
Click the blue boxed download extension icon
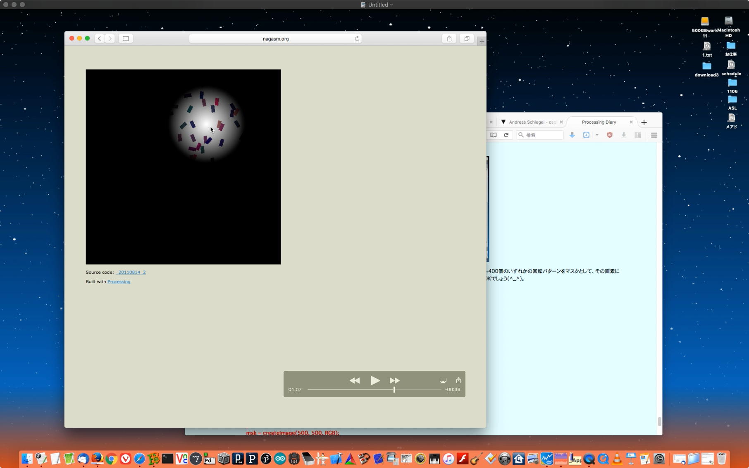(x=586, y=135)
